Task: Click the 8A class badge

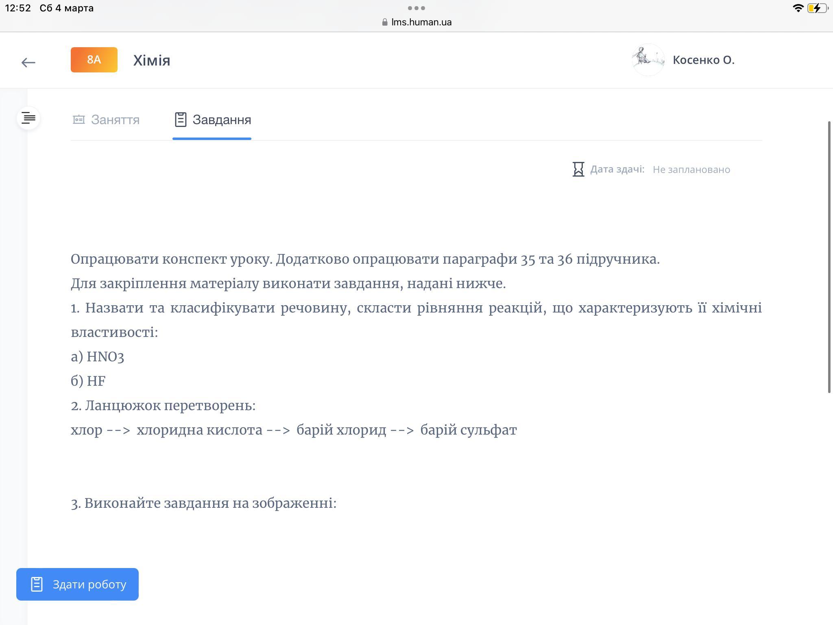Action: tap(94, 60)
